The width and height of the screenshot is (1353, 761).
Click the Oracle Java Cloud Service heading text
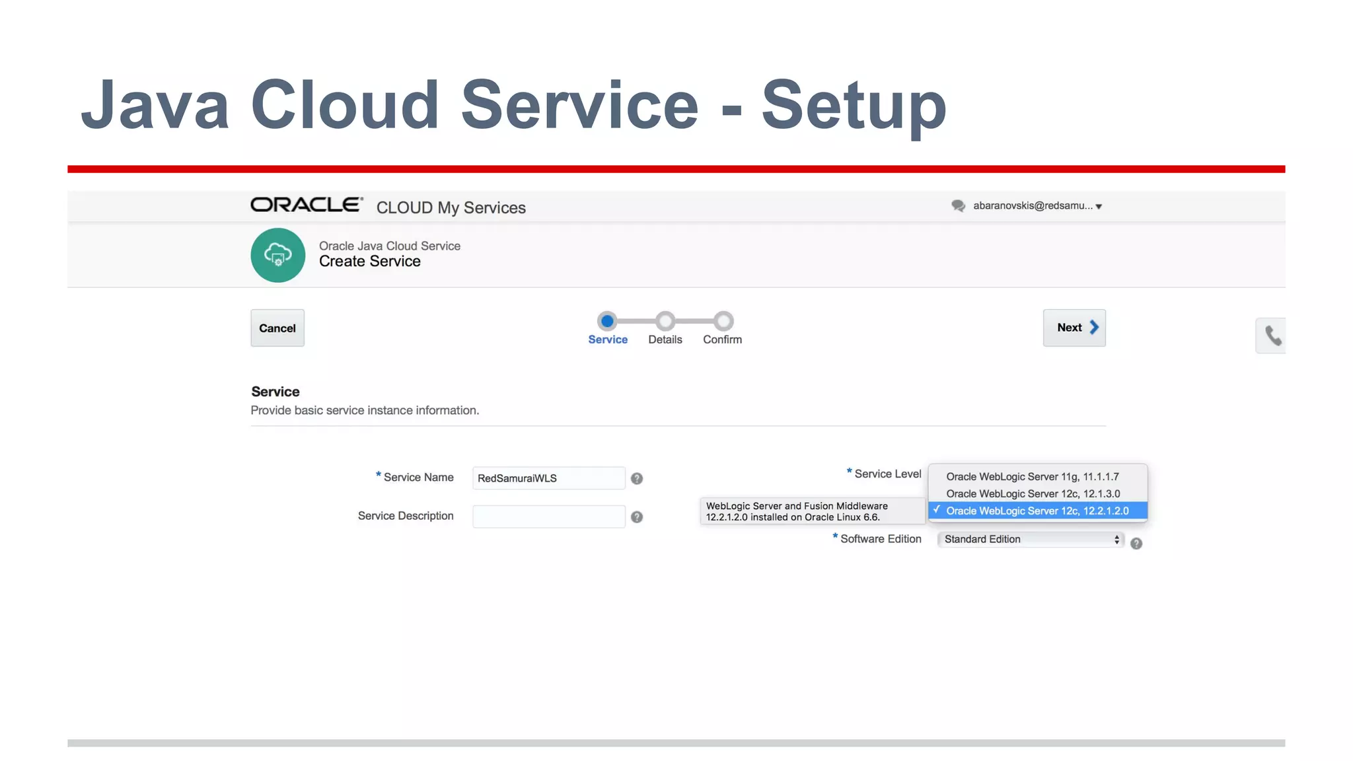click(390, 246)
